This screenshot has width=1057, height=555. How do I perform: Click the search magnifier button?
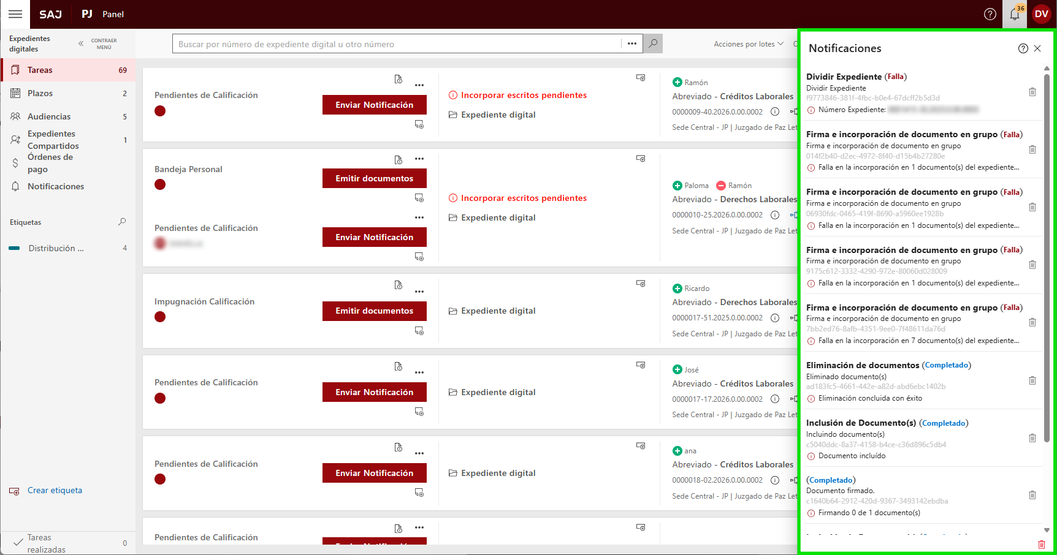(x=653, y=43)
